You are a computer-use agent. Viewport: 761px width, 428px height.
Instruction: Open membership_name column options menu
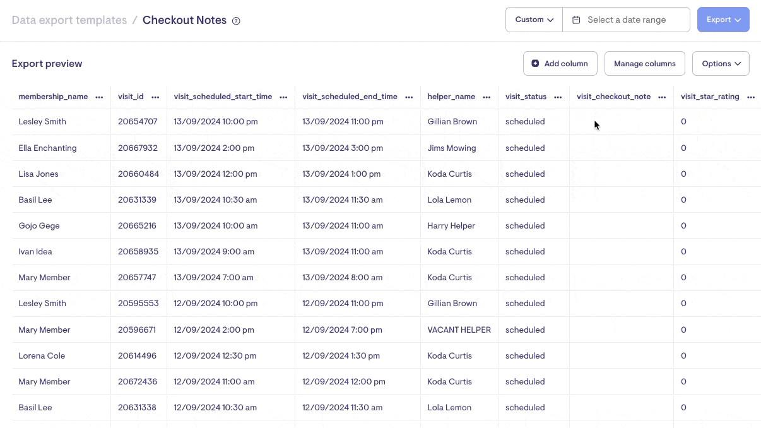click(x=99, y=97)
